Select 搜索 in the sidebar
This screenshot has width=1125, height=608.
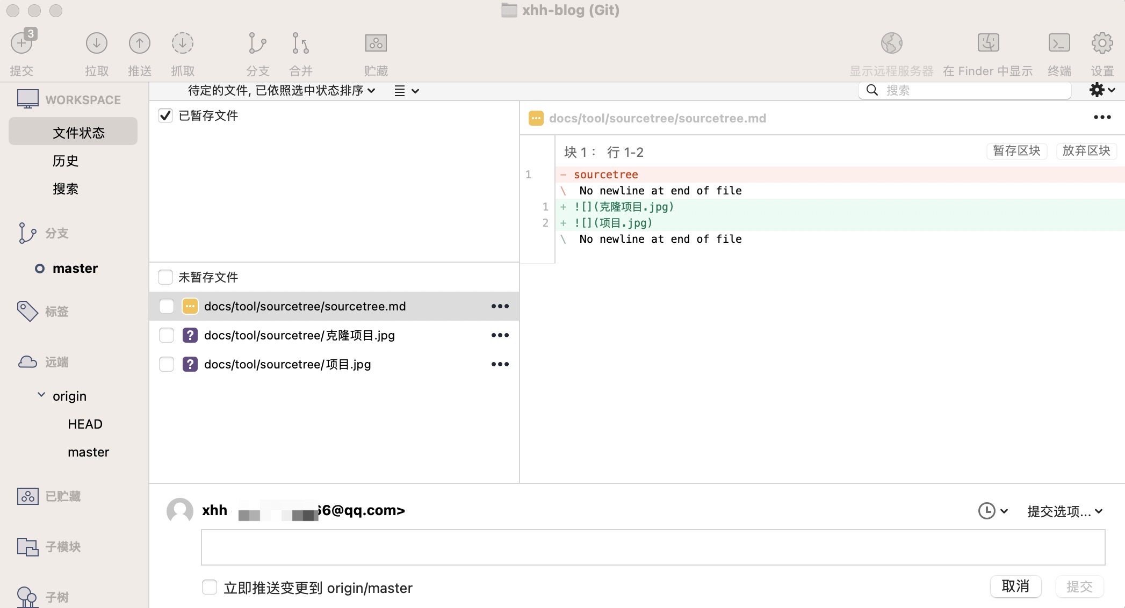(66, 189)
